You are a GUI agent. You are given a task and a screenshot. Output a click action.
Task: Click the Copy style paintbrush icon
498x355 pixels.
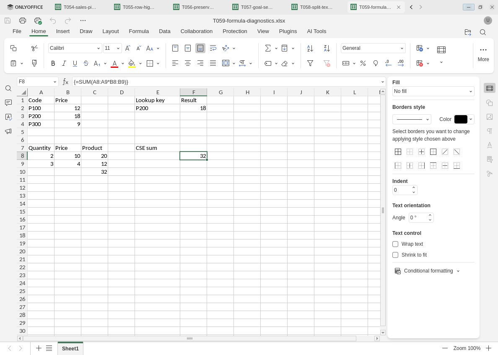pos(34,63)
